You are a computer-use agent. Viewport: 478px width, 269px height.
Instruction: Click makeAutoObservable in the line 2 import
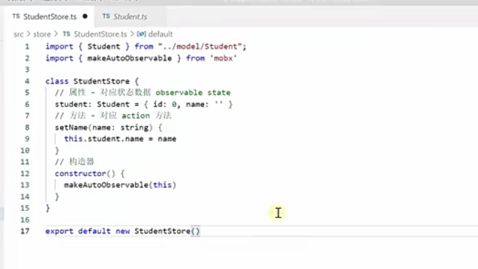129,58
